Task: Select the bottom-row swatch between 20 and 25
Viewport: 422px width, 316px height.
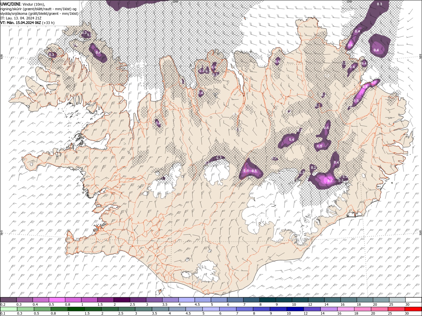Action: click(379, 309)
